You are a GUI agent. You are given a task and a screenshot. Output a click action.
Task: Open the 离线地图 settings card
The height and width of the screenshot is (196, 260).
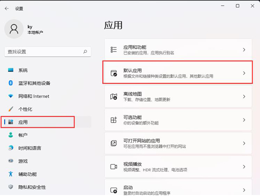coord(178,96)
